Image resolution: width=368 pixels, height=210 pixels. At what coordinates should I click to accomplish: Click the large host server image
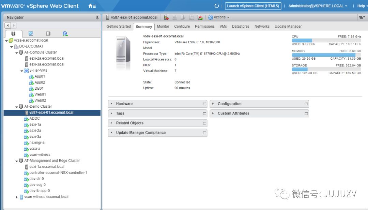tap(123, 53)
